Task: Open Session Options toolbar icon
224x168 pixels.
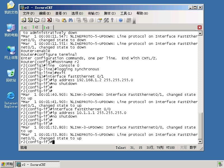Action: (x=100, y=20)
